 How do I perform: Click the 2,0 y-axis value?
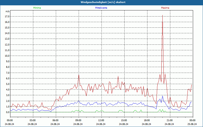(8, 101)
